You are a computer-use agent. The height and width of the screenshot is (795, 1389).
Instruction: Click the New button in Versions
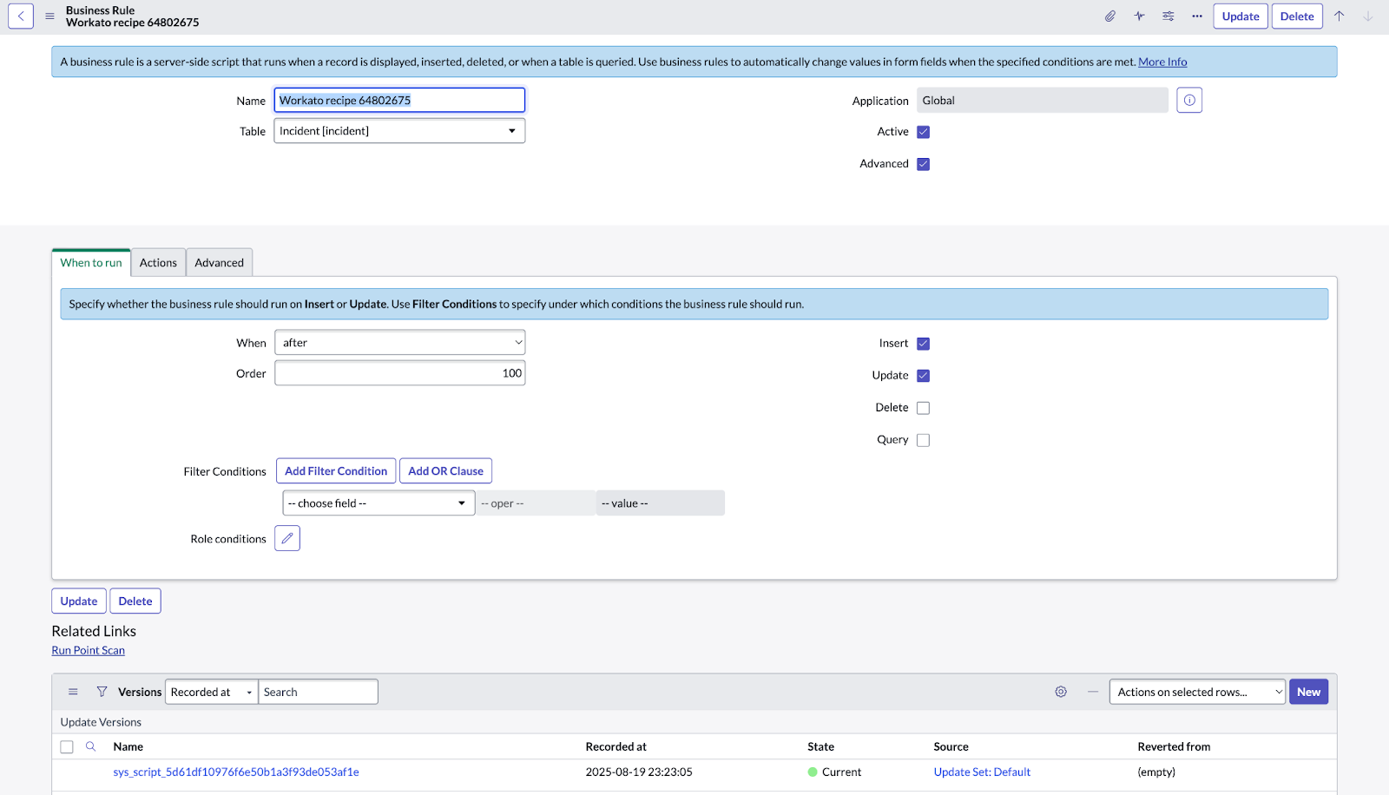(1309, 692)
